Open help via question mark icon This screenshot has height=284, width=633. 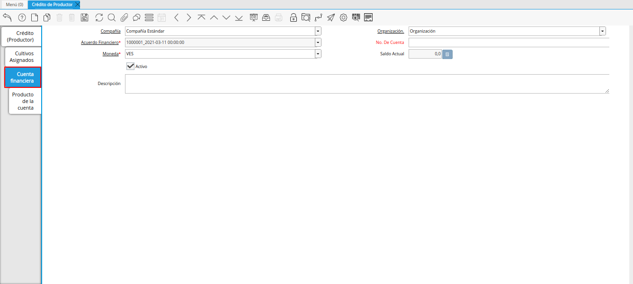coord(22,17)
